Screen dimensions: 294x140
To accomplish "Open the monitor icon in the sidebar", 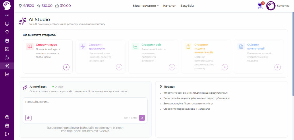I will tap(7, 24).
